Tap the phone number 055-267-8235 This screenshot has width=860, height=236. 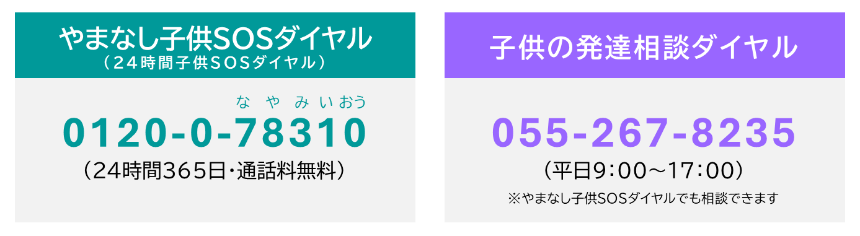644,133
